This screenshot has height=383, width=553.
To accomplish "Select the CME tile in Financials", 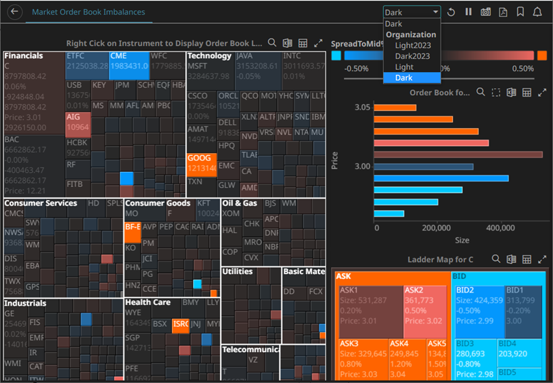I will pos(129,66).
